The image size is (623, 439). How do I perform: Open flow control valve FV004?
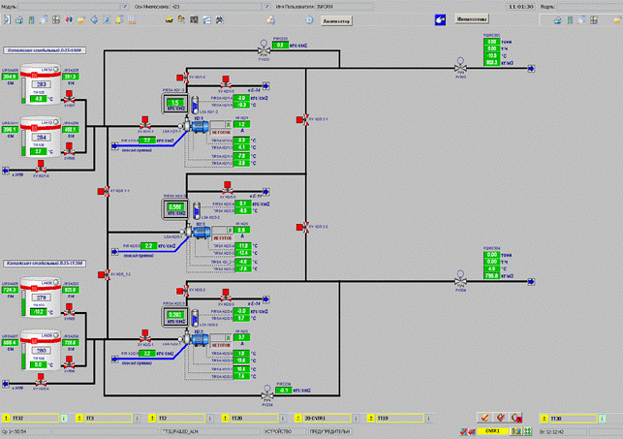458,282
